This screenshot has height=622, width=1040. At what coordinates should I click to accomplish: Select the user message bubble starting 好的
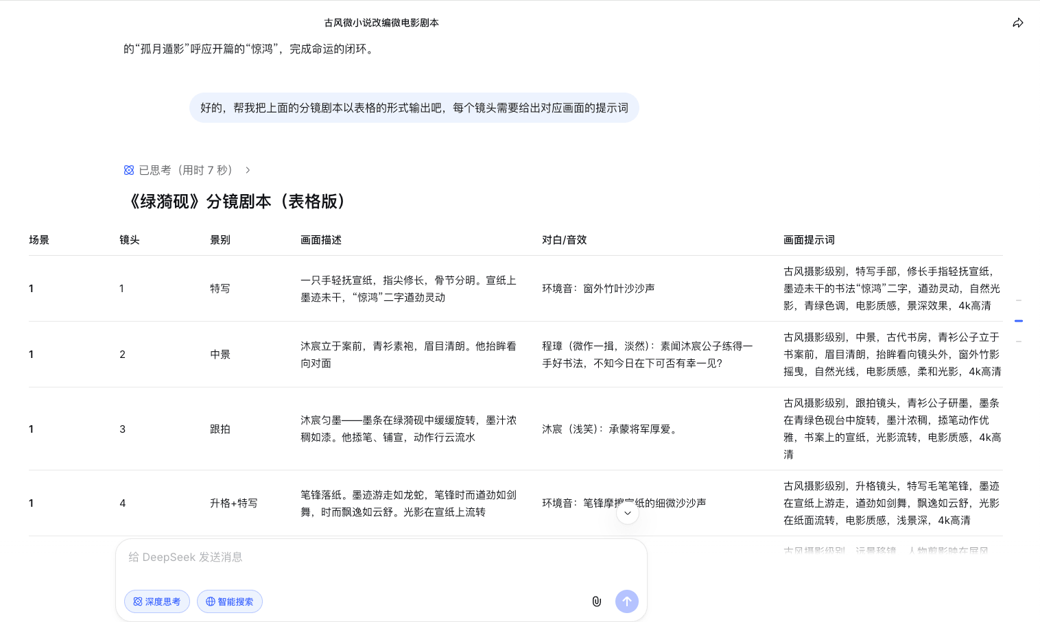point(414,108)
